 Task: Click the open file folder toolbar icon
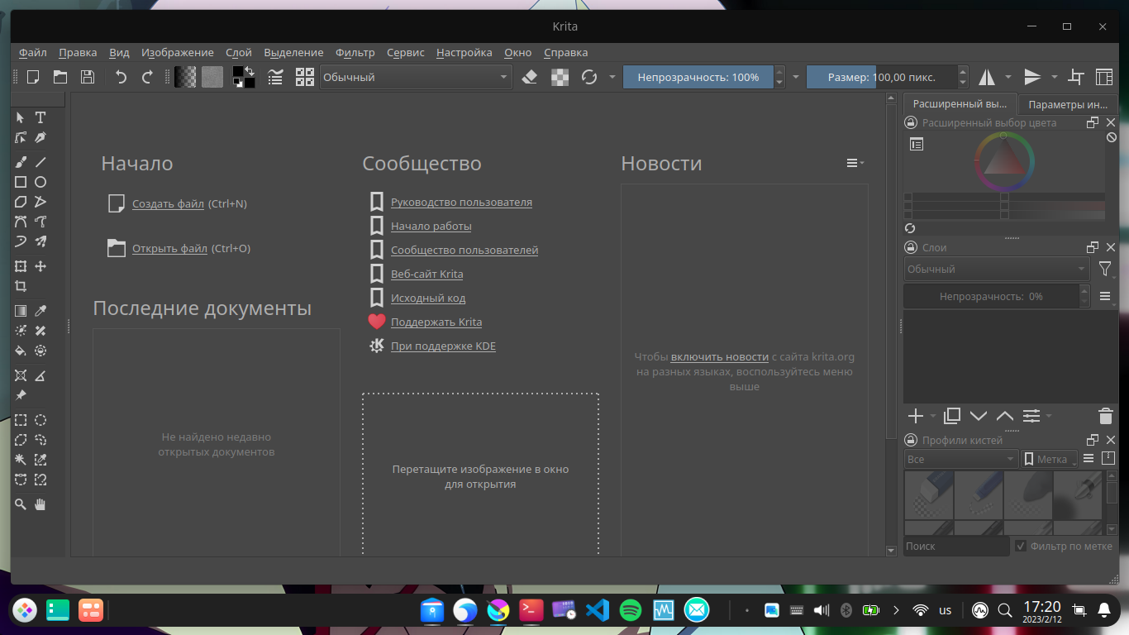[x=60, y=77]
